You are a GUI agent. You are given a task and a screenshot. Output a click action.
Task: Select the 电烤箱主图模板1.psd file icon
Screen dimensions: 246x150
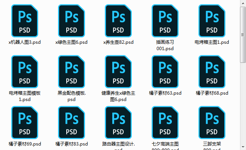click(25, 71)
